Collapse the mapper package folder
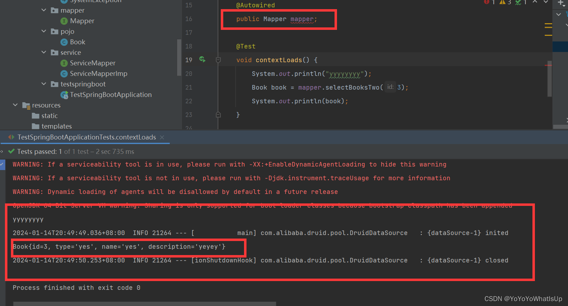Screen dimensions: 568x306 click(44, 10)
